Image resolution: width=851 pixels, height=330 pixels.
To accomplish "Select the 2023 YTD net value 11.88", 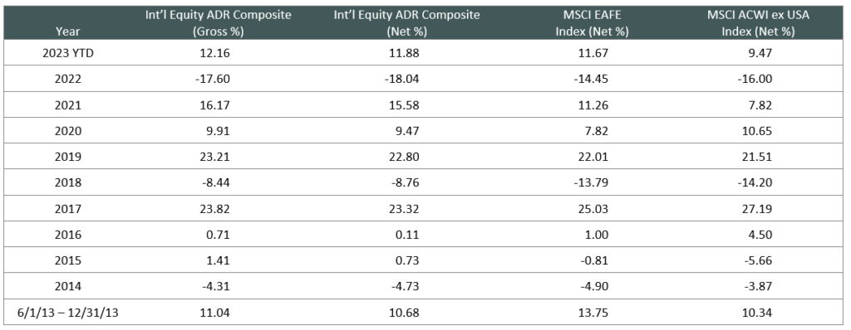I will pyautogui.click(x=406, y=53).
